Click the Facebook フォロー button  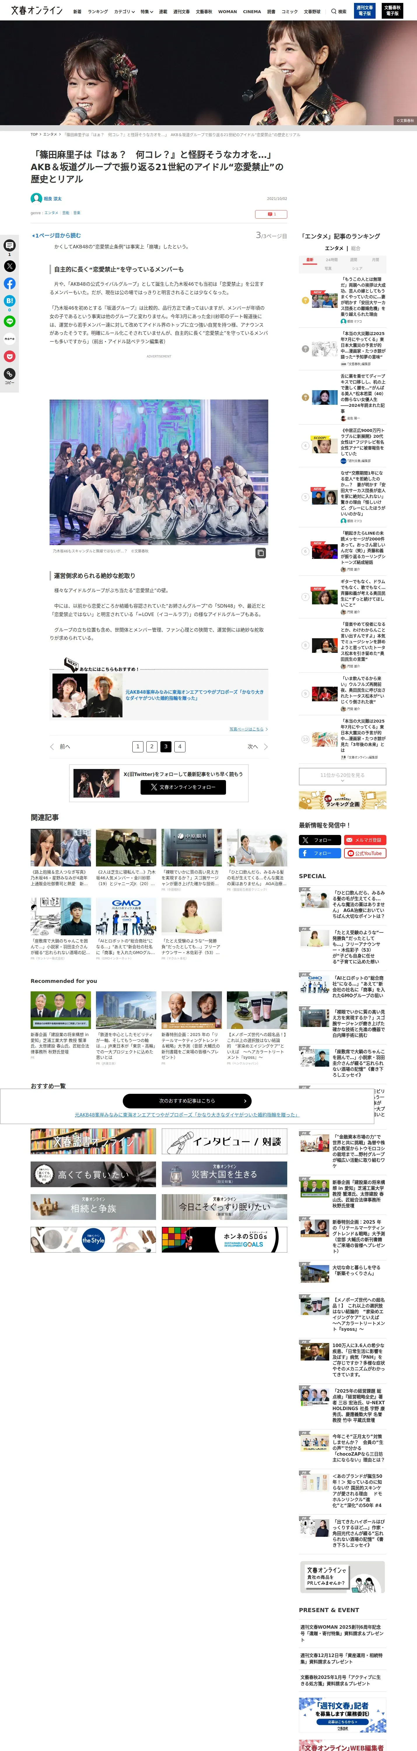(320, 853)
